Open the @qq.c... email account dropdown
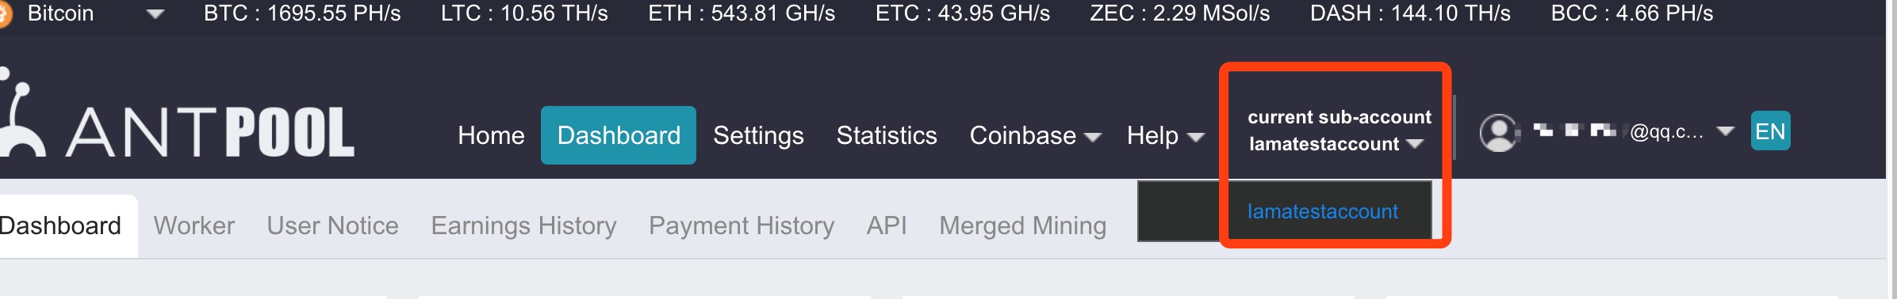The height and width of the screenshot is (299, 1897). [x=1634, y=131]
